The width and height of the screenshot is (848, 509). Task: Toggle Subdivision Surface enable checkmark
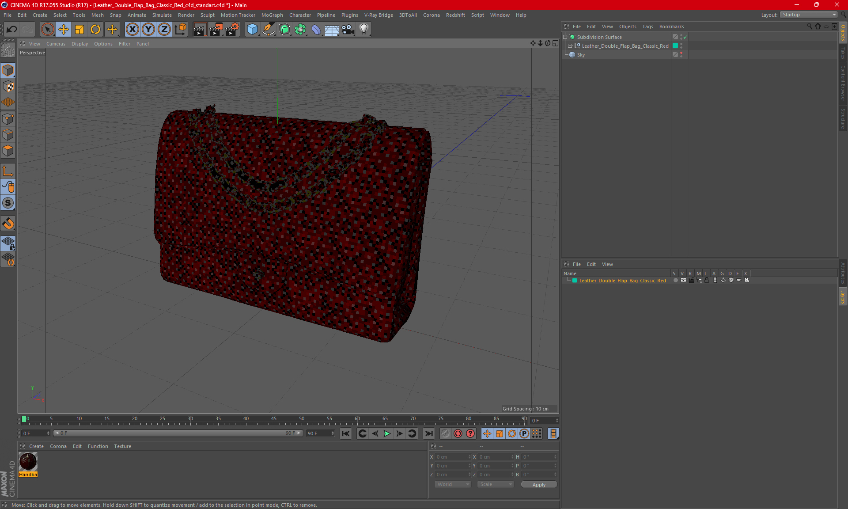click(685, 37)
